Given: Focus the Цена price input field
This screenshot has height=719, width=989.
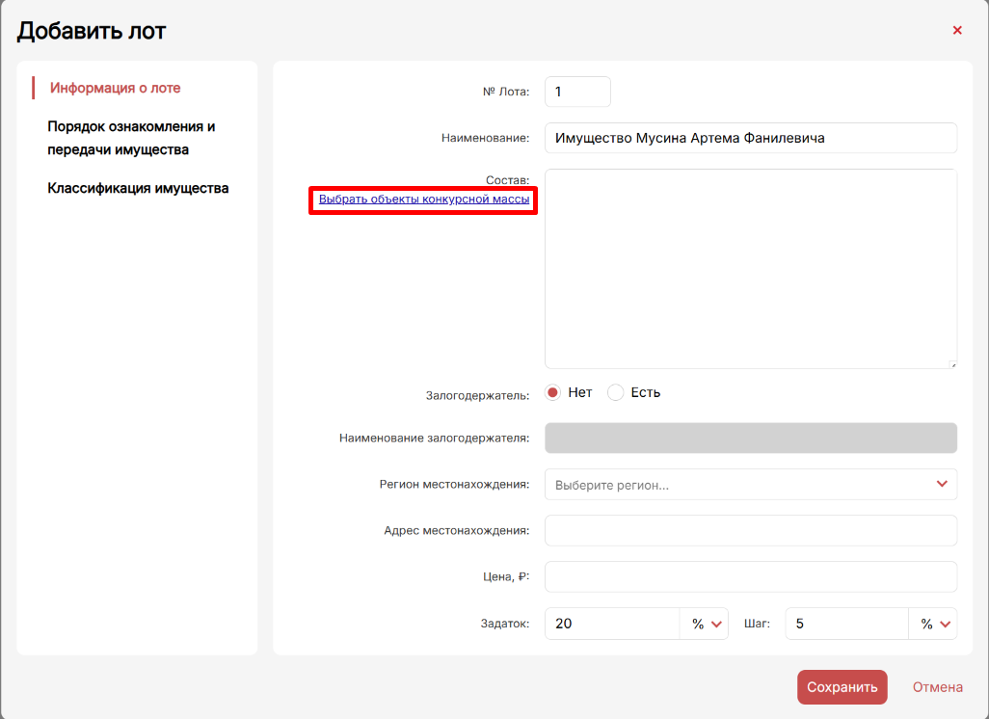Looking at the screenshot, I should (750, 577).
